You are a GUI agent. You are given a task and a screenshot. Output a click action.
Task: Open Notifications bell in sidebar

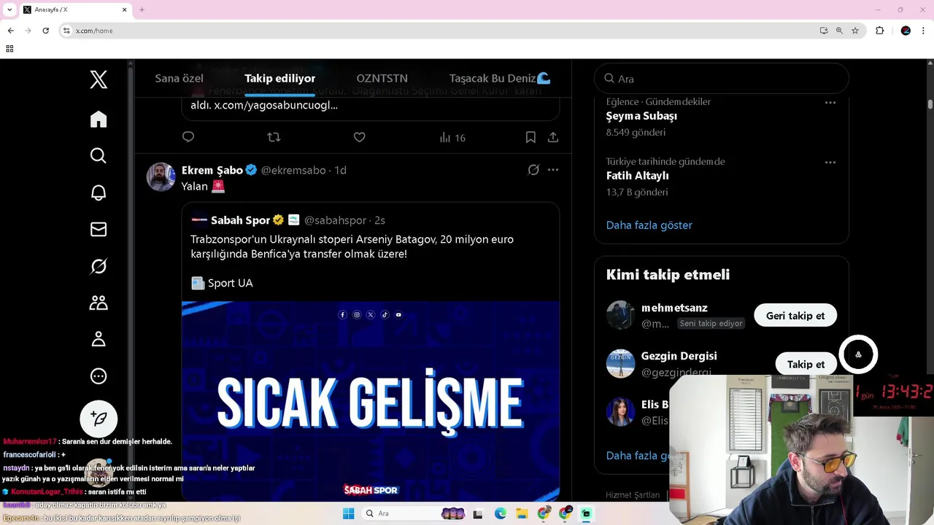(x=99, y=192)
